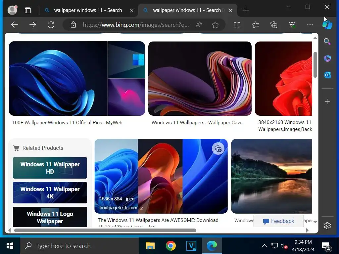Open Edge Settings and more menu

pyautogui.click(x=310, y=25)
